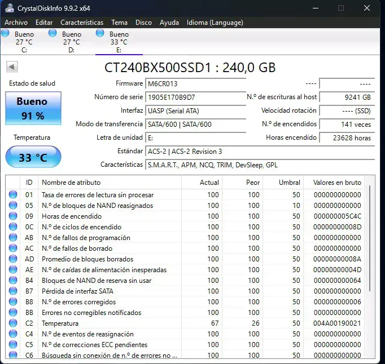Select 'Pérdida de interfaz SATA' row
The width and height of the screenshot is (385, 364).
pos(185,291)
